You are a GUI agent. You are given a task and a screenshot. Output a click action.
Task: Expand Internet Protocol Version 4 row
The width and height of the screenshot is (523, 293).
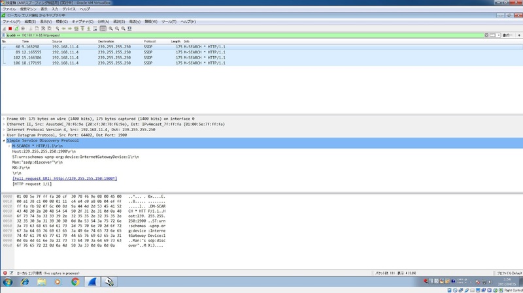(x=4, y=130)
